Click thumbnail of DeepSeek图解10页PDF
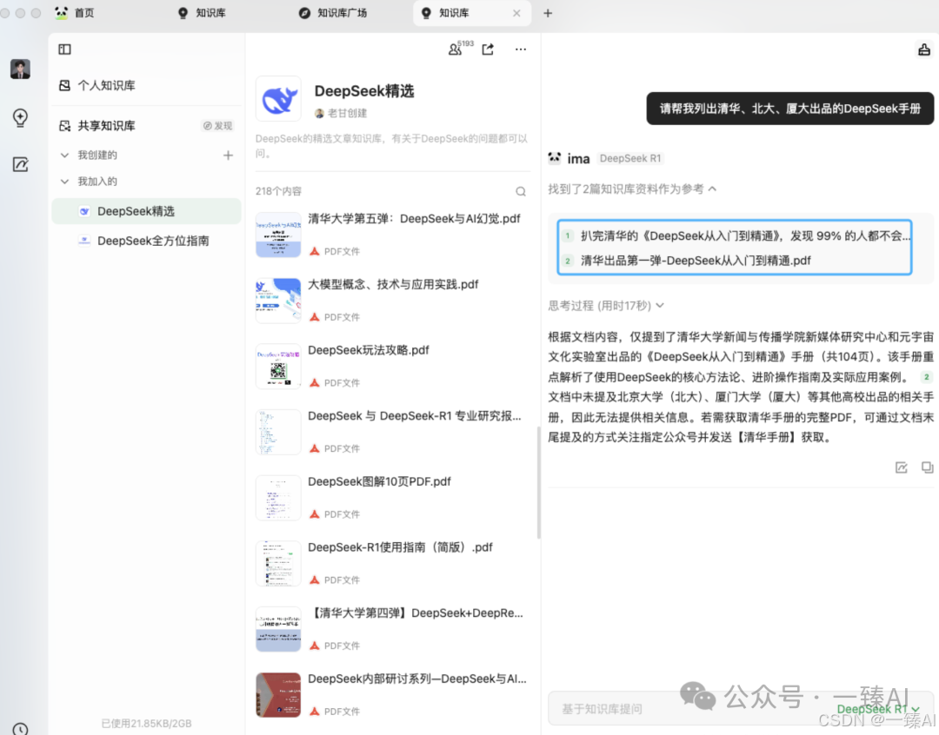 coord(278,498)
